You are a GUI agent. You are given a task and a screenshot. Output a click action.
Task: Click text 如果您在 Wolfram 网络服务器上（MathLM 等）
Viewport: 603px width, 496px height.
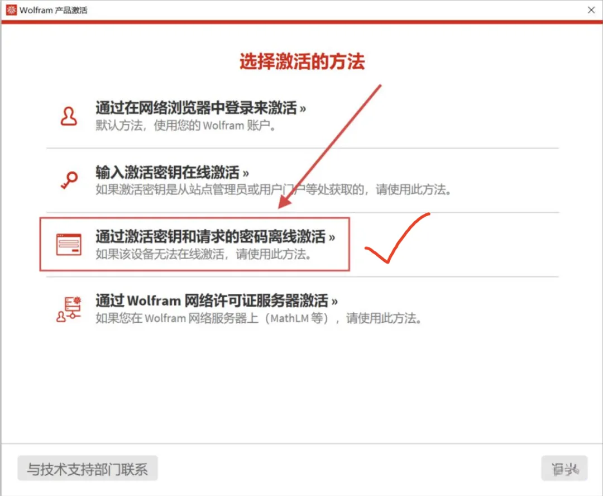tap(213, 318)
